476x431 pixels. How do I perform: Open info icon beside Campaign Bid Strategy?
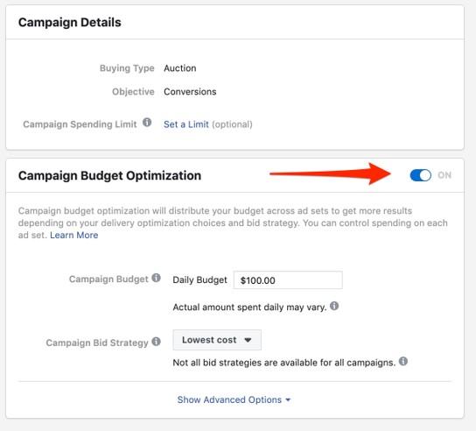(156, 342)
